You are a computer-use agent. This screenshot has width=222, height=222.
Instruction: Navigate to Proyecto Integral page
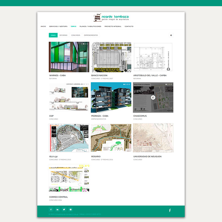click(113, 27)
